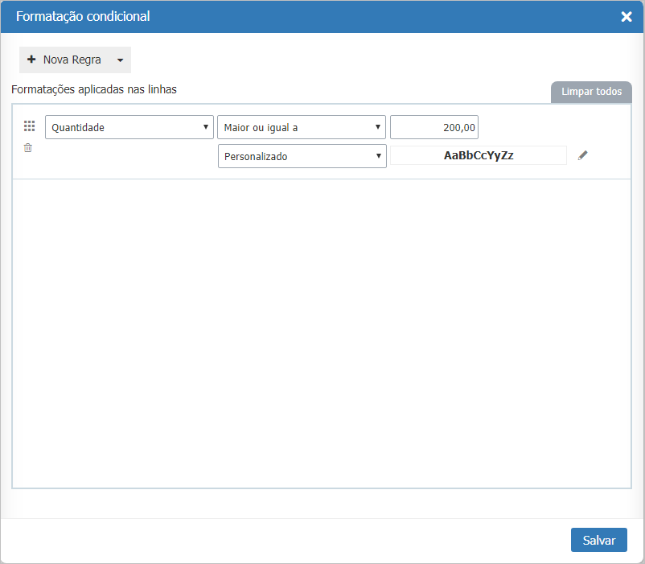Expand the Nova Regra caret menu
This screenshot has width=645, height=564.
pos(119,59)
